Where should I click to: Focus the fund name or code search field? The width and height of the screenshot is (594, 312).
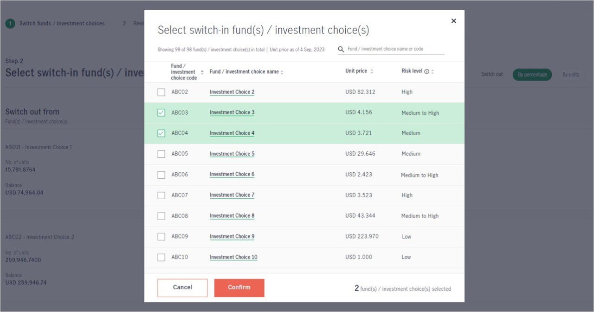(x=394, y=49)
